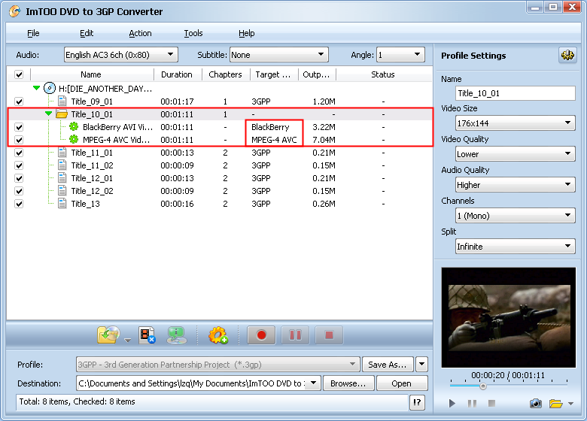Image resolution: width=587 pixels, height=421 pixels.
Task: Uncheck the MPEG-4 AVC Video checkbox
Action: (19, 140)
